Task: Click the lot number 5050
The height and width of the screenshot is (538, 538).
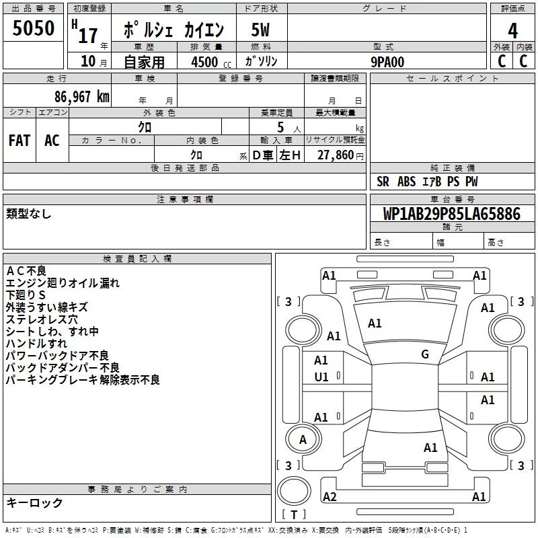Action: pos(33,28)
